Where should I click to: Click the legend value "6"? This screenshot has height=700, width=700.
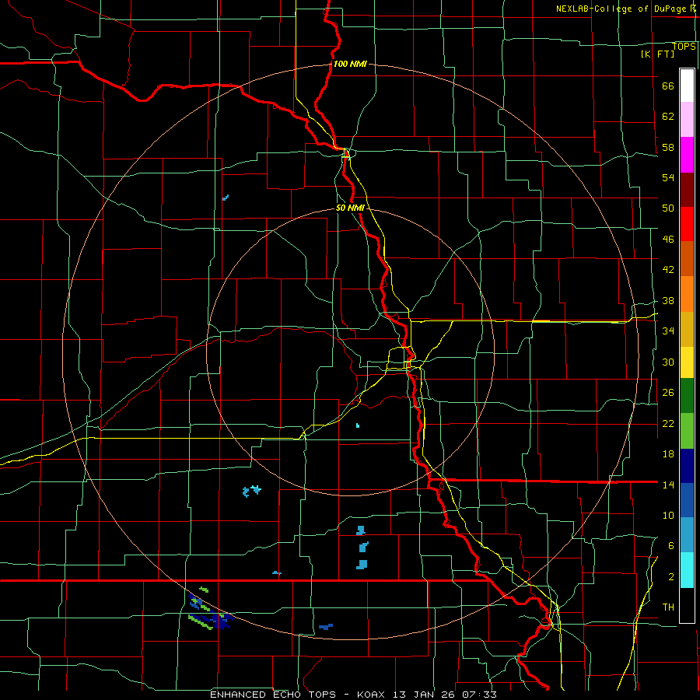671,546
